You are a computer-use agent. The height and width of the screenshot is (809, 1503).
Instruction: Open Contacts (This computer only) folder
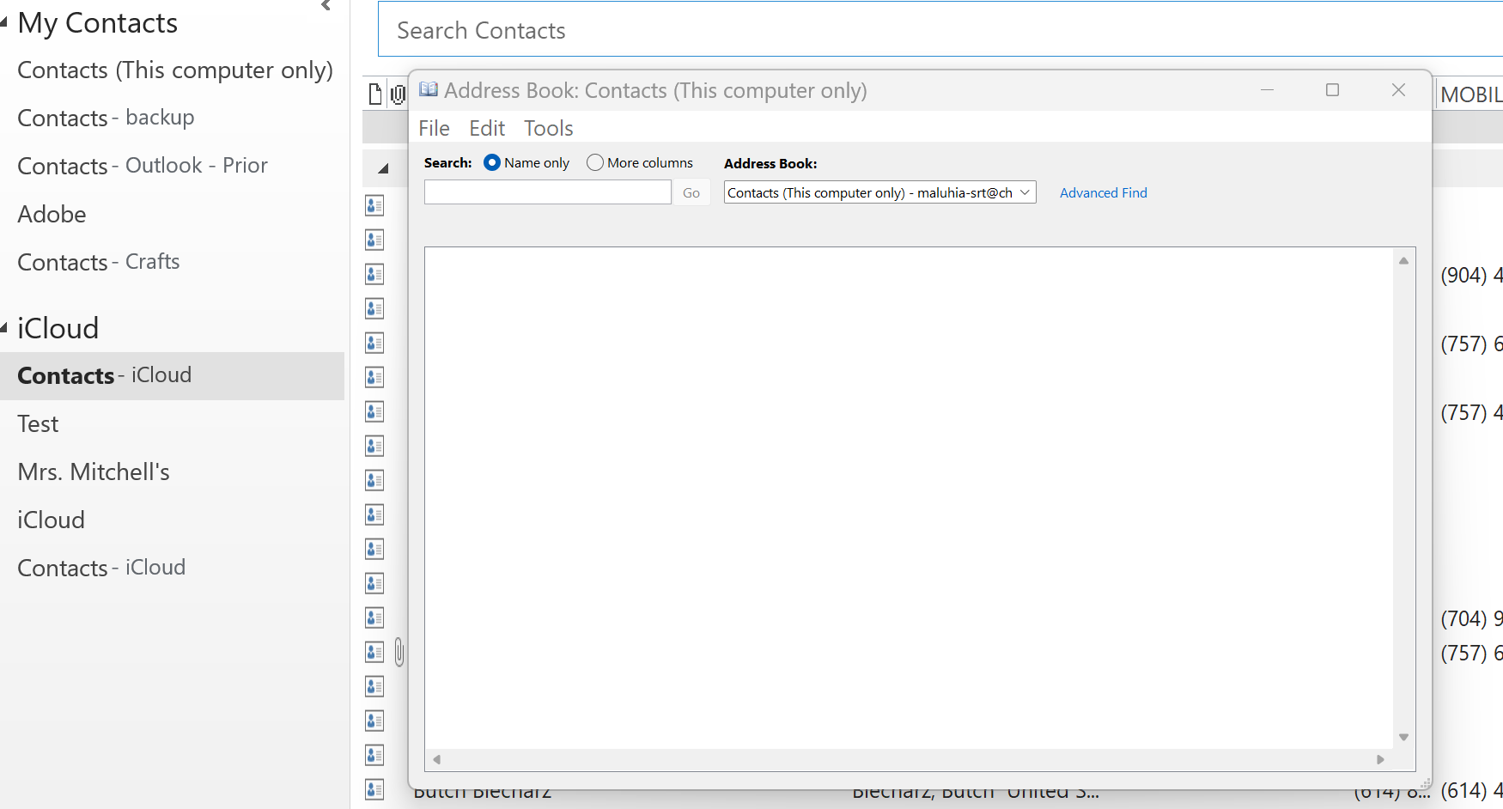[175, 70]
